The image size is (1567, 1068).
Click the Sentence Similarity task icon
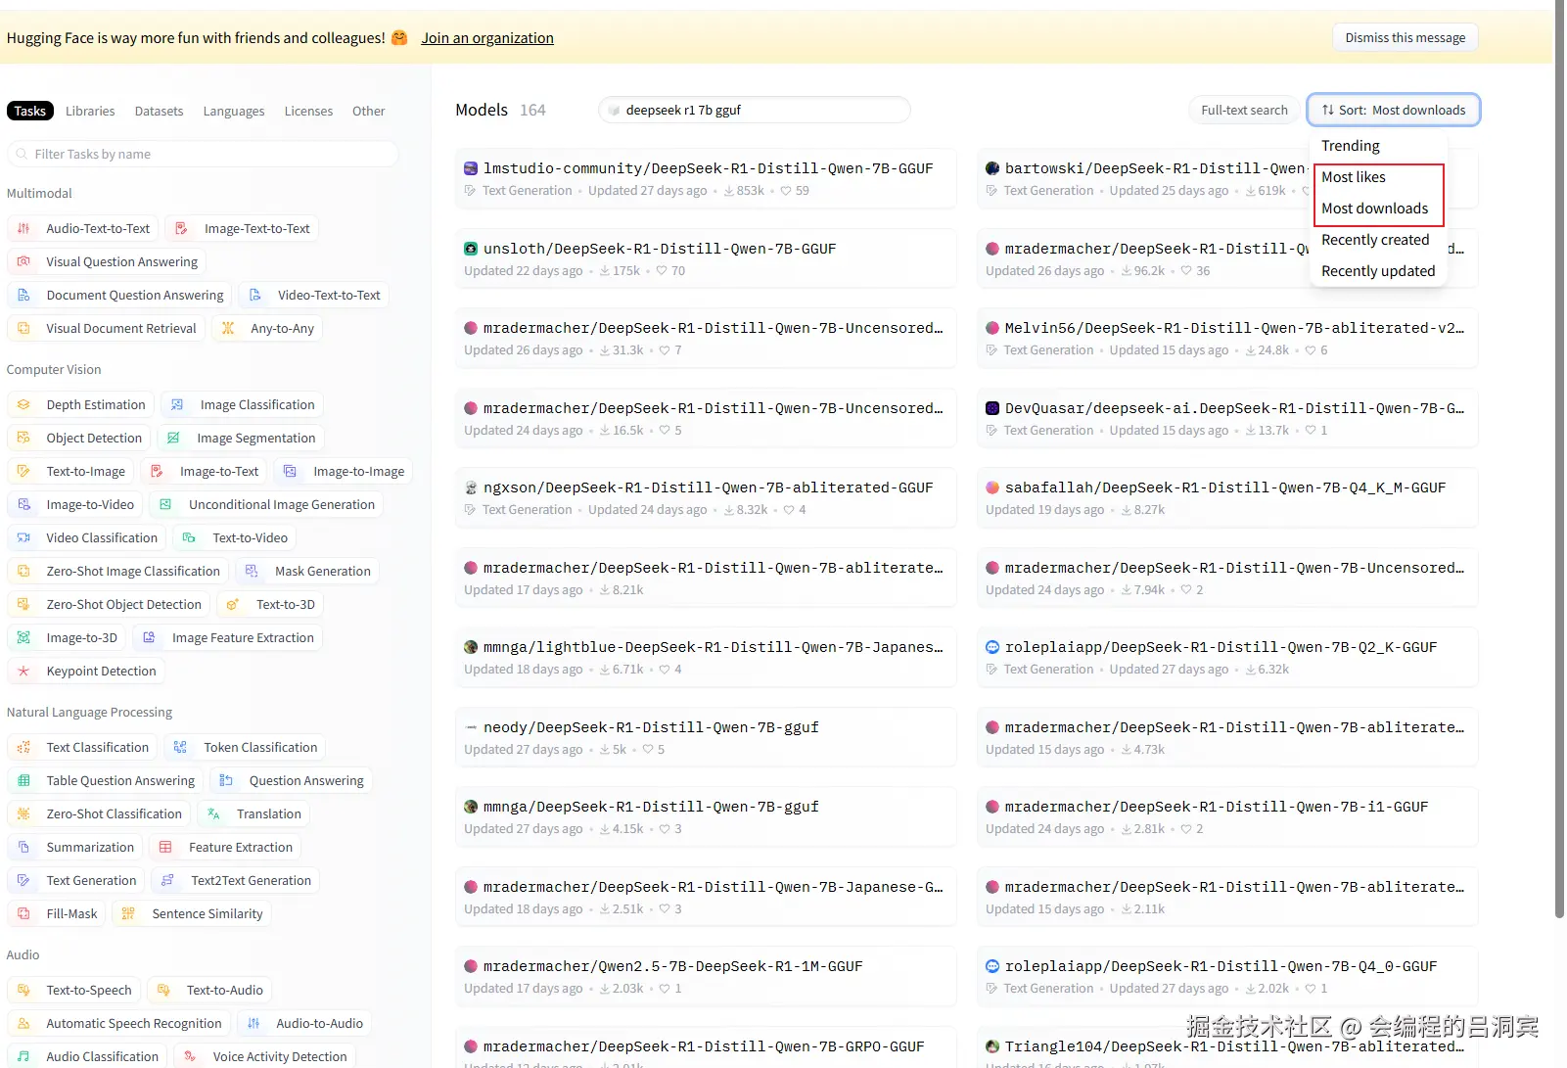pos(128,914)
